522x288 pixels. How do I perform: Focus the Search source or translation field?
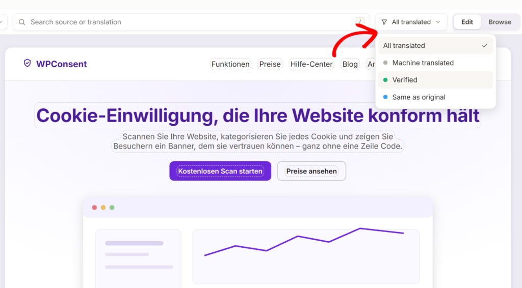[x=191, y=22]
